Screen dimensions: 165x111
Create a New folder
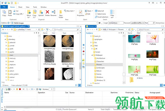61,14
